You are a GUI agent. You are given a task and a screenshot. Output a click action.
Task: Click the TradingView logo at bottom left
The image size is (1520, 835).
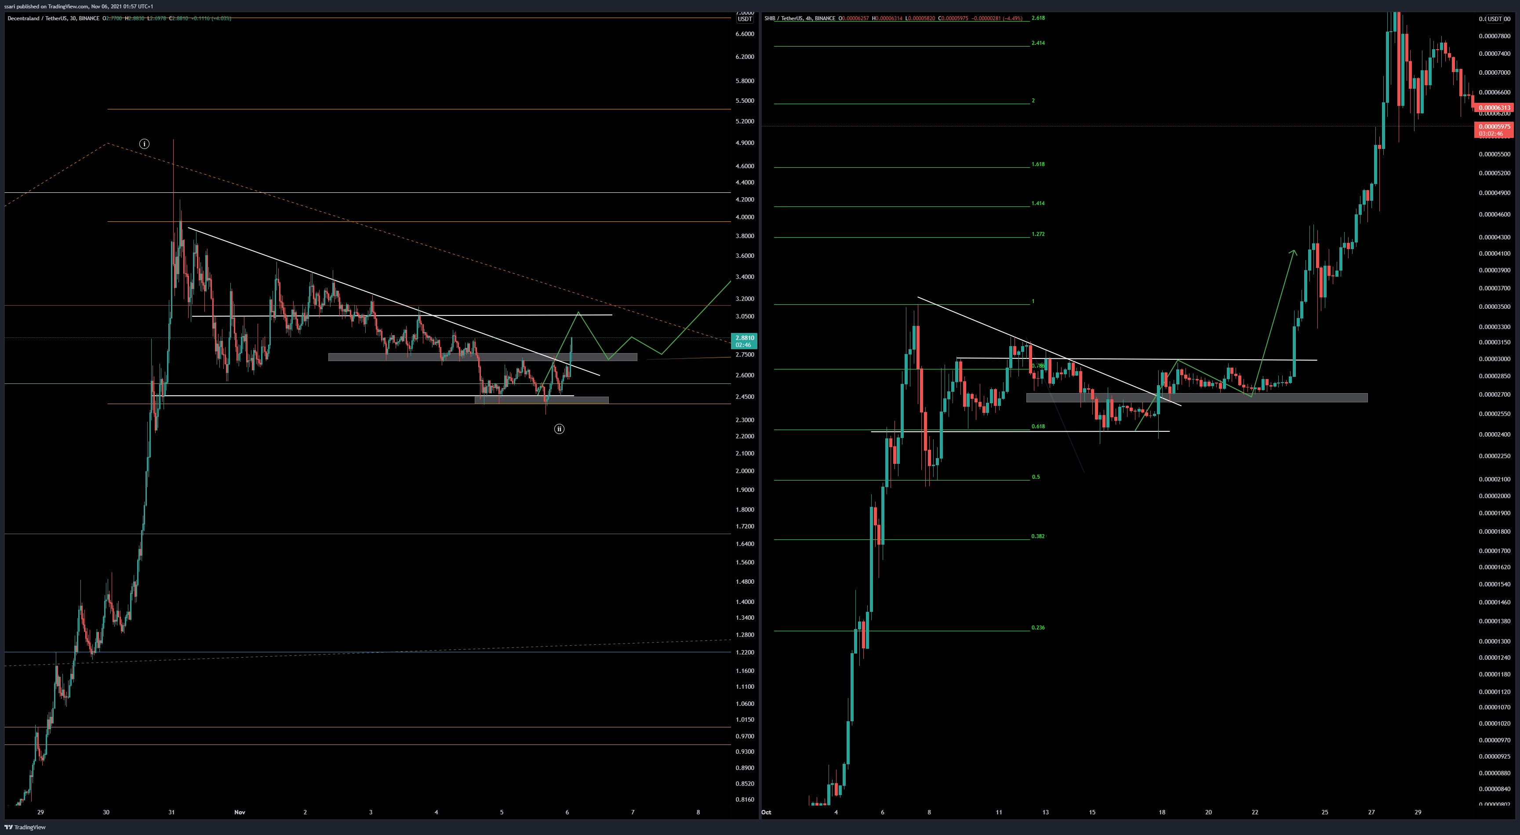[x=25, y=828]
